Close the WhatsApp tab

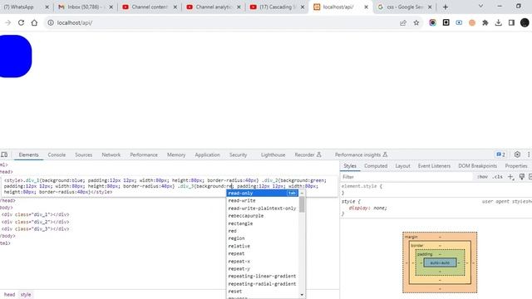(x=47, y=7)
